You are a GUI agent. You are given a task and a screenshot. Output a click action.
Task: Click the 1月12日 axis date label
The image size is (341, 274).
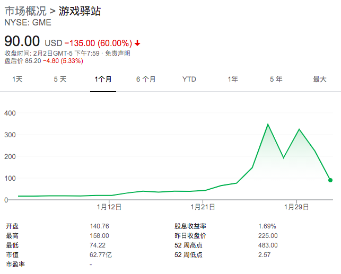click(x=109, y=207)
